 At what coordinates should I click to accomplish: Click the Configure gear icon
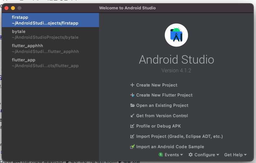point(191,155)
